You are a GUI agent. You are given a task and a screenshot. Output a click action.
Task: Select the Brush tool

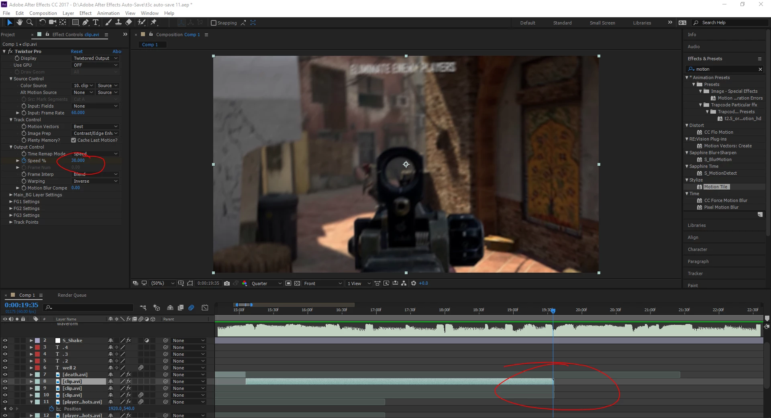tap(108, 22)
